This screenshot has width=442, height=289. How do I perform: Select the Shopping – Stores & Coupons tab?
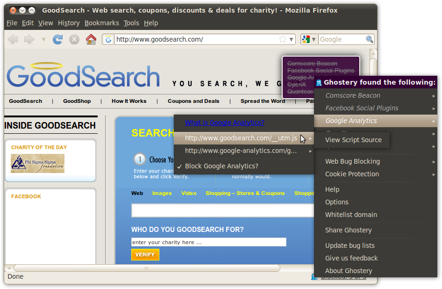pos(245,193)
